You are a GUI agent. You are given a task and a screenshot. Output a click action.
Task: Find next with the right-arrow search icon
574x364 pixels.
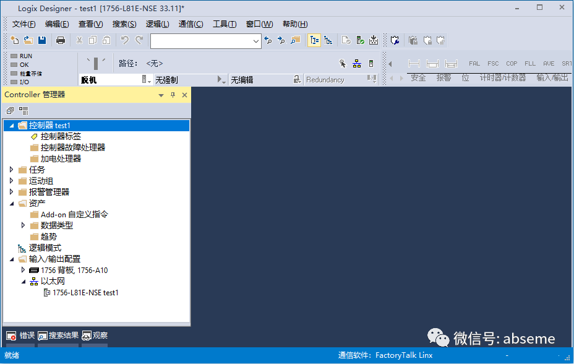(281, 40)
